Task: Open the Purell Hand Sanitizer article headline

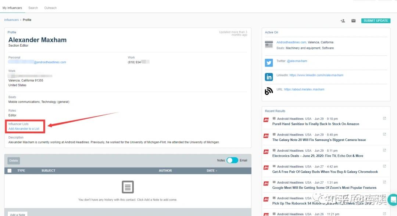Action: pyautogui.click(x=316, y=124)
